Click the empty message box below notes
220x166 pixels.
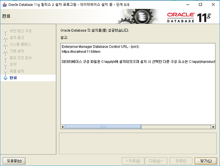point(138,144)
